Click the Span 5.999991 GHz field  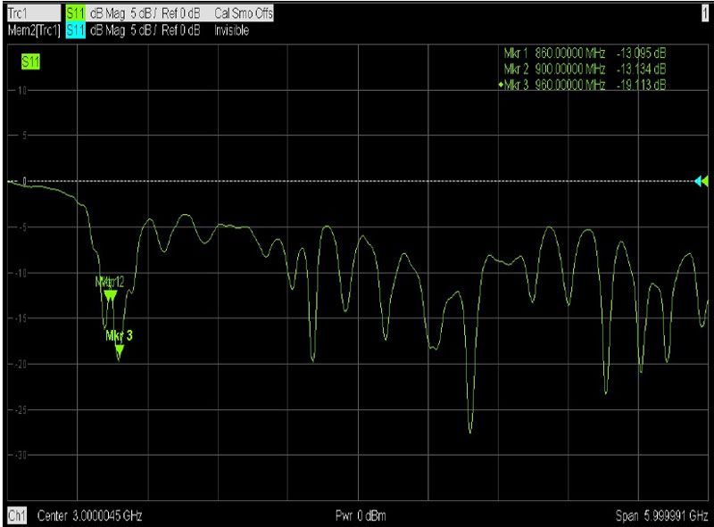coord(661,515)
